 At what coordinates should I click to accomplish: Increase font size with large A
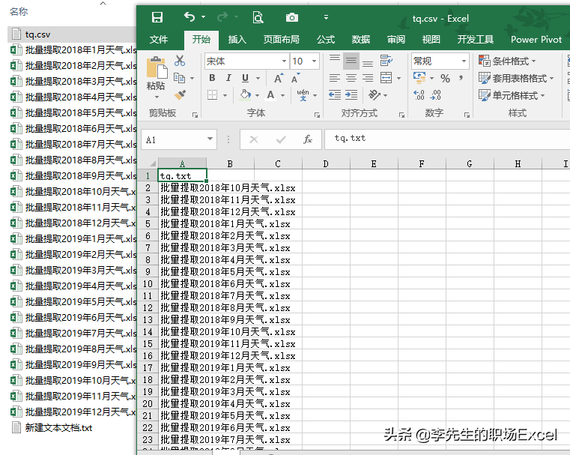279,78
